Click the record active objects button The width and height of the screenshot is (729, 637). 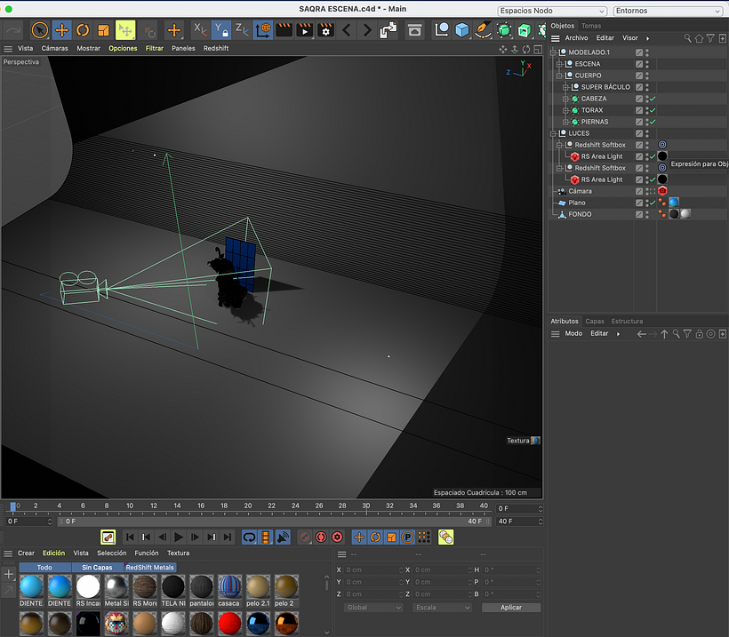tap(321, 537)
